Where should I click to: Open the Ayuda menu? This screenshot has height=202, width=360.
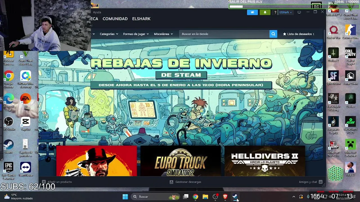point(97,12)
